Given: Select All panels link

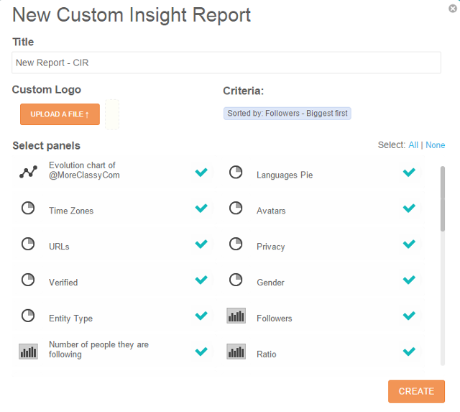Looking at the screenshot, I should (413, 145).
